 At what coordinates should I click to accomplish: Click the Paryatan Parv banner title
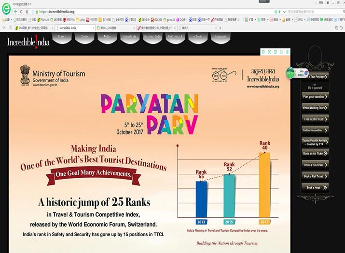tap(150, 114)
